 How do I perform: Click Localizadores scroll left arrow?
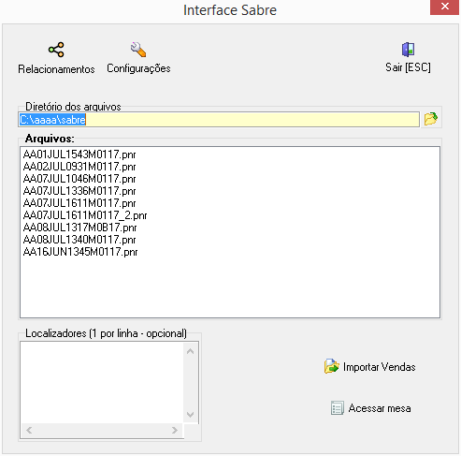29,431
